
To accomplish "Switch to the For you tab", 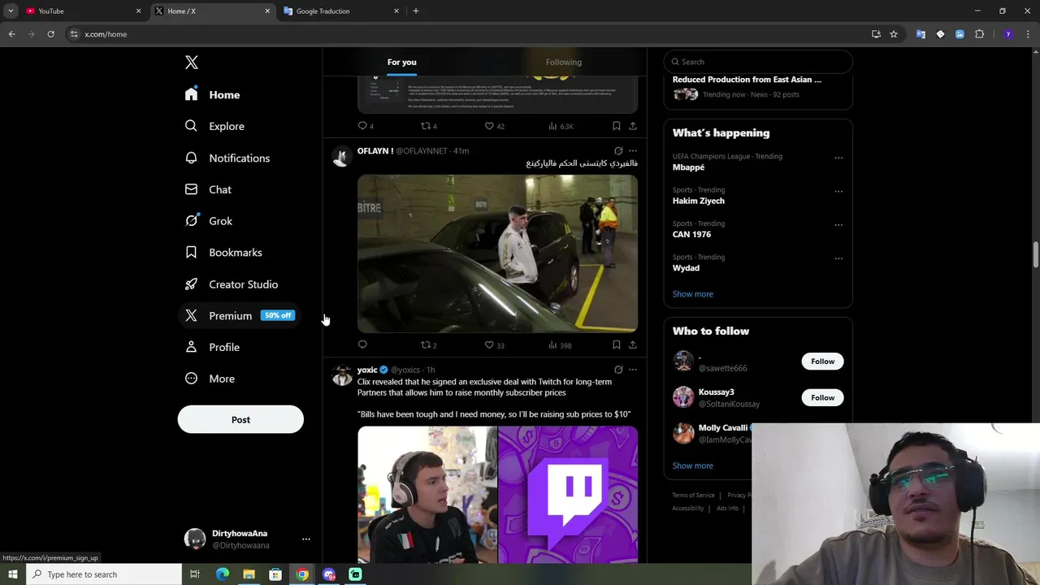I will tap(401, 63).
